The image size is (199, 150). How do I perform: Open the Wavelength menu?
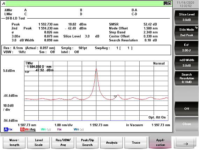[x=14, y=143]
